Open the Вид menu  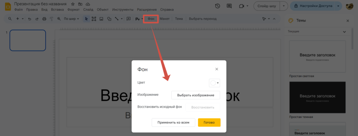tap(44, 9)
